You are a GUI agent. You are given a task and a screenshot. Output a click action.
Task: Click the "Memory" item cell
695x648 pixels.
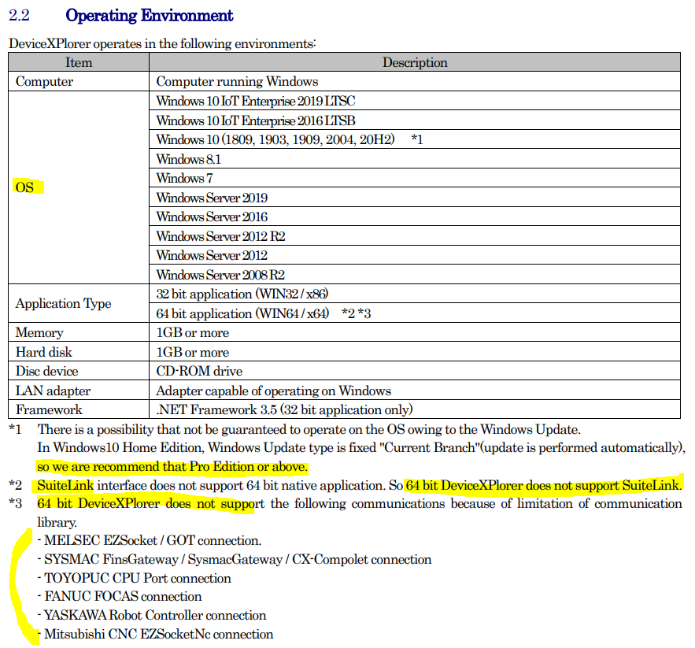coord(79,332)
